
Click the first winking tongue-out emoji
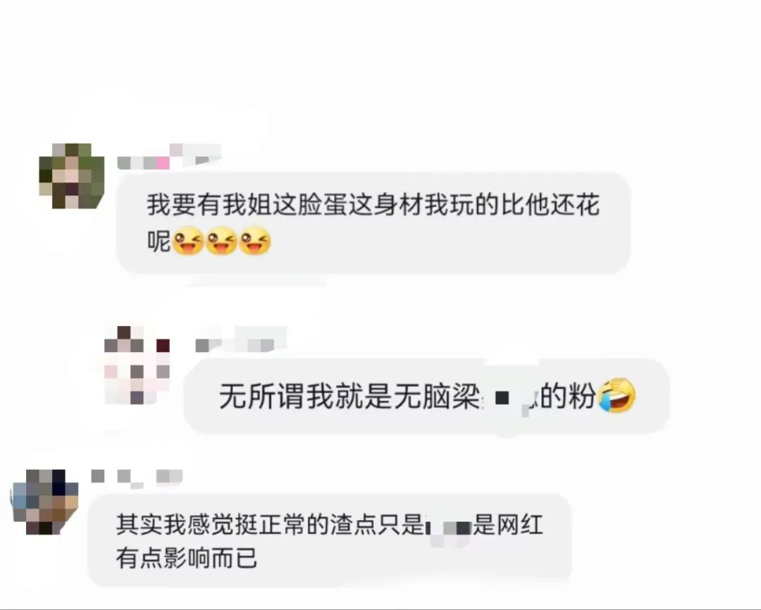tap(188, 241)
